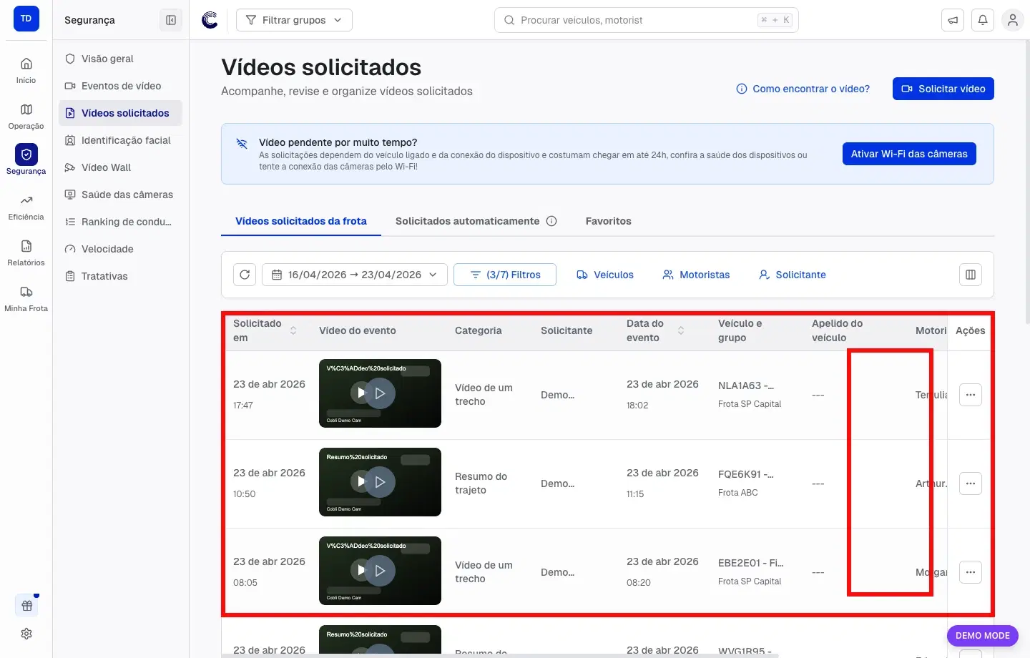Go to Início in the left rail
The image size is (1030, 658).
click(26, 70)
